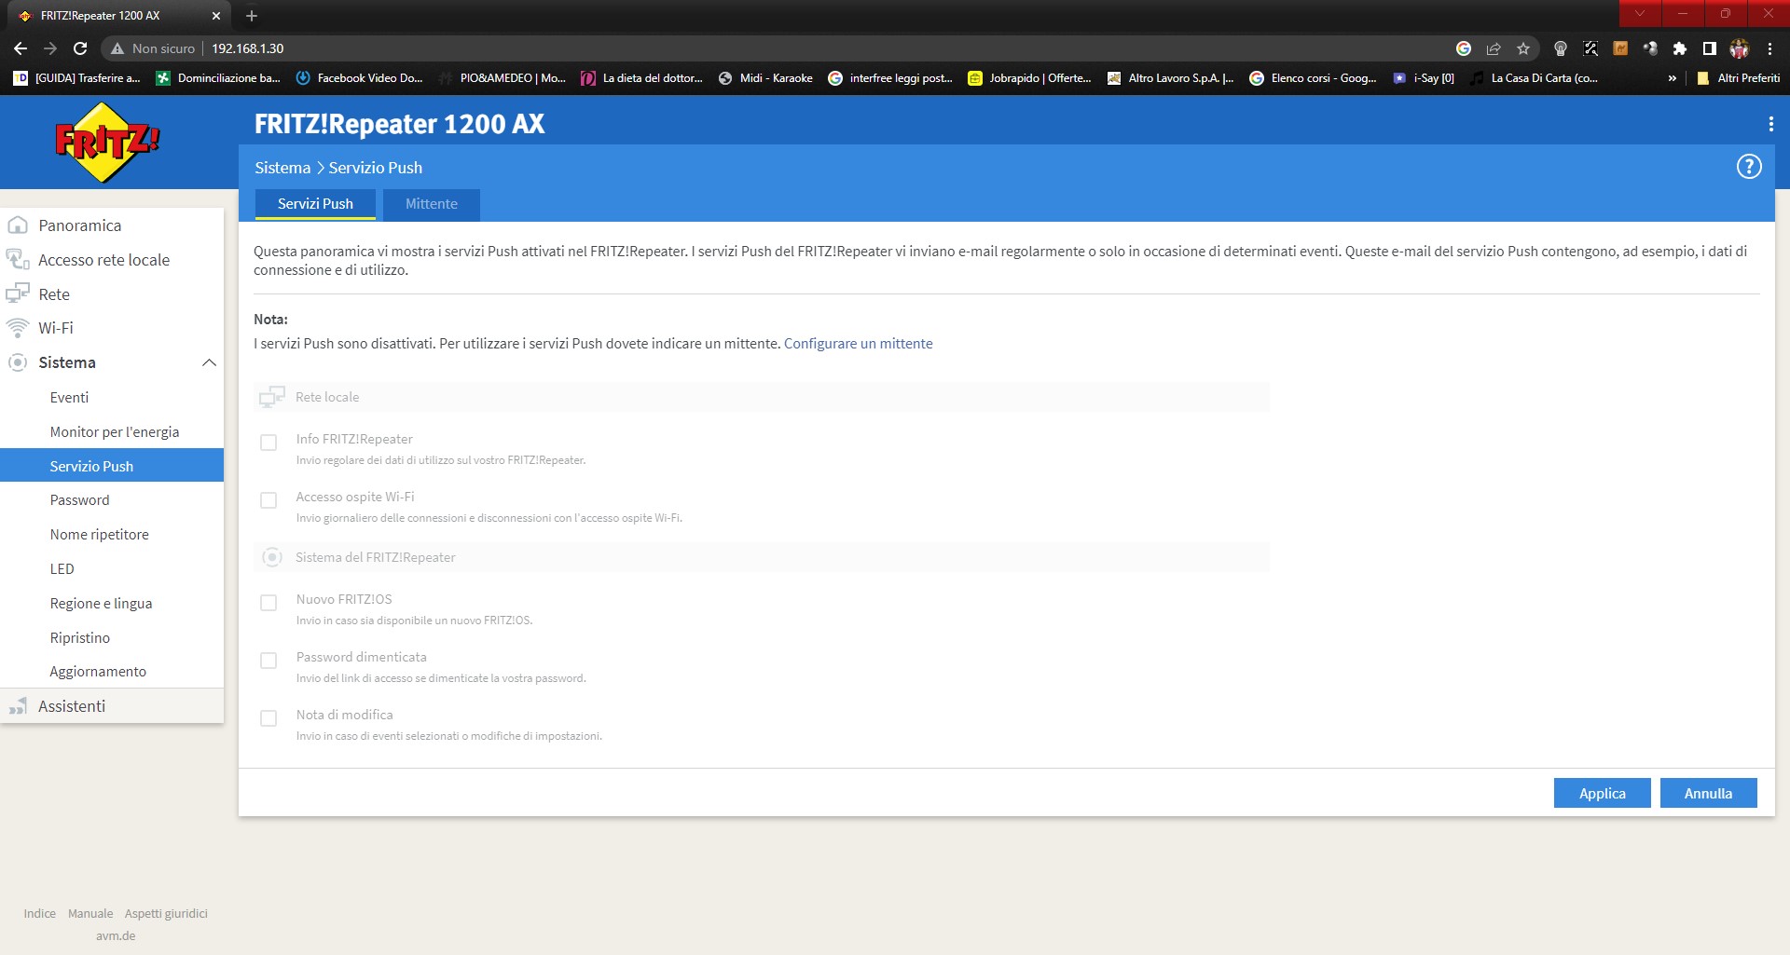Image resolution: width=1790 pixels, height=955 pixels.
Task: Open Eventi in the Sistema menu
Action: coord(69,397)
